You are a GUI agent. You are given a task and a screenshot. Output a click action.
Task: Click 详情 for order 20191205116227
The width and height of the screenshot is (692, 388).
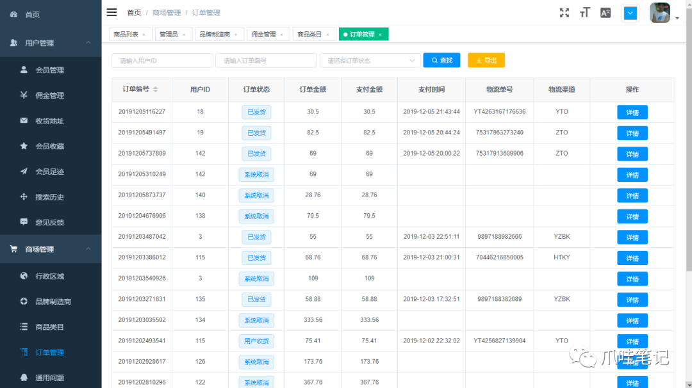632,113
